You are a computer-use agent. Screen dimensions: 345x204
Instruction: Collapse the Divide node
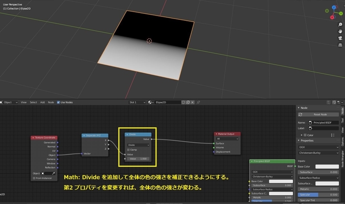point(127,135)
